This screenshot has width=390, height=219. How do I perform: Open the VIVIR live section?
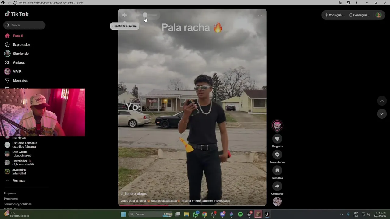(x=17, y=71)
